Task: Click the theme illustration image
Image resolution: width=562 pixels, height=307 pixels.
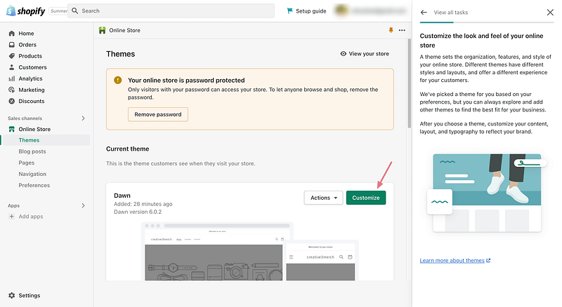Action: [x=487, y=193]
